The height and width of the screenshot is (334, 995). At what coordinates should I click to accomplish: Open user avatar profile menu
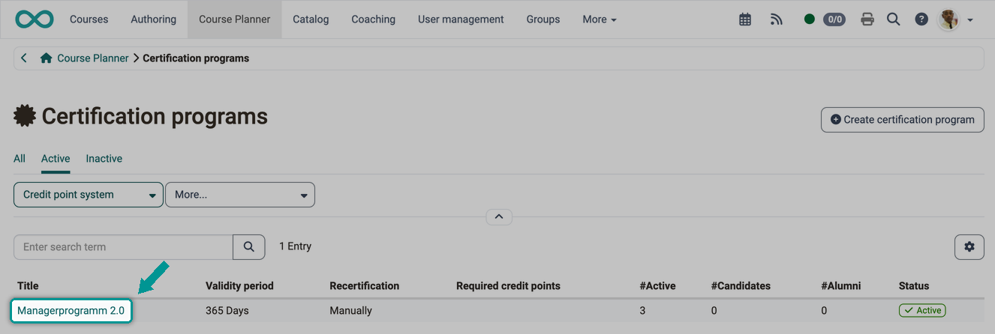pos(956,19)
